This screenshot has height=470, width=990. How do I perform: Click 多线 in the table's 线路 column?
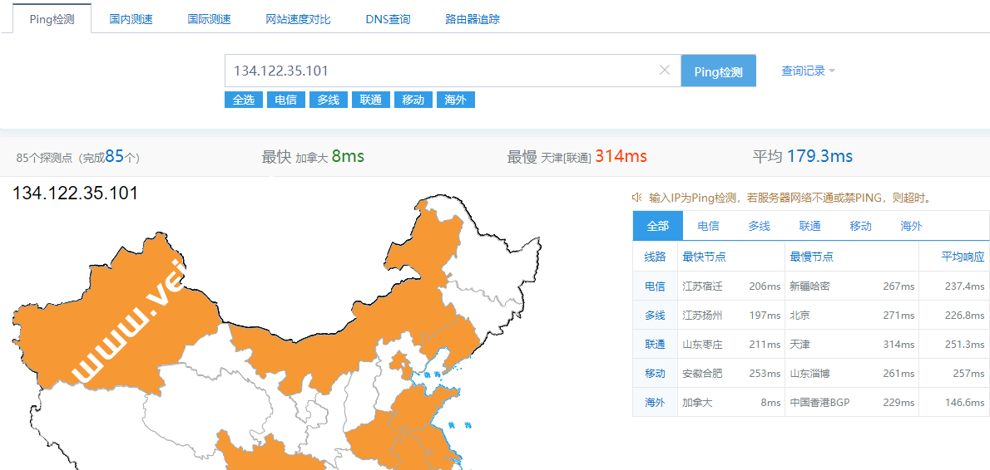[x=655, y=315]
